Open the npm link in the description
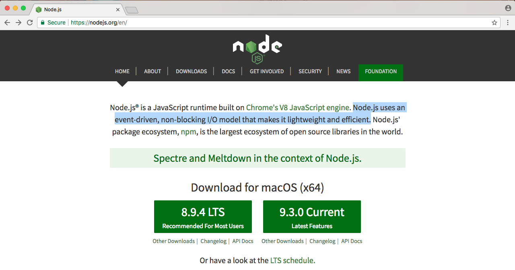The width and height of the screenshot is (515, 270). [189, 132]
